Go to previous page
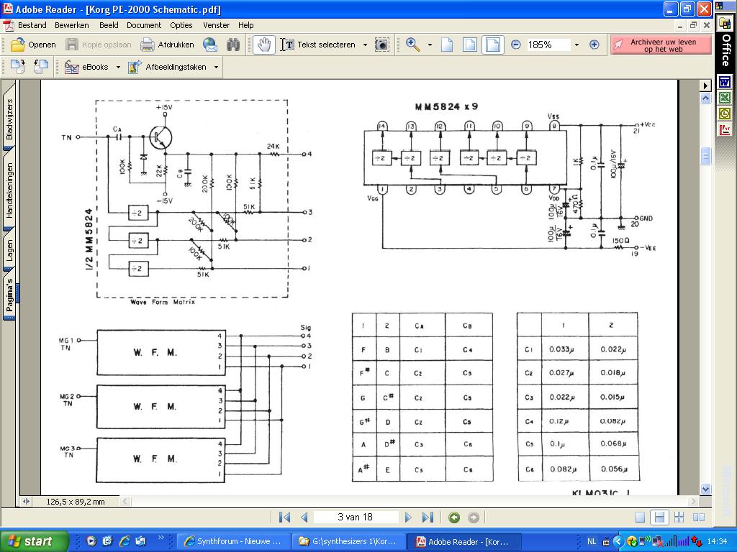Image resolution: width=737 pixels, height=552 pixels. pos(304,517)
